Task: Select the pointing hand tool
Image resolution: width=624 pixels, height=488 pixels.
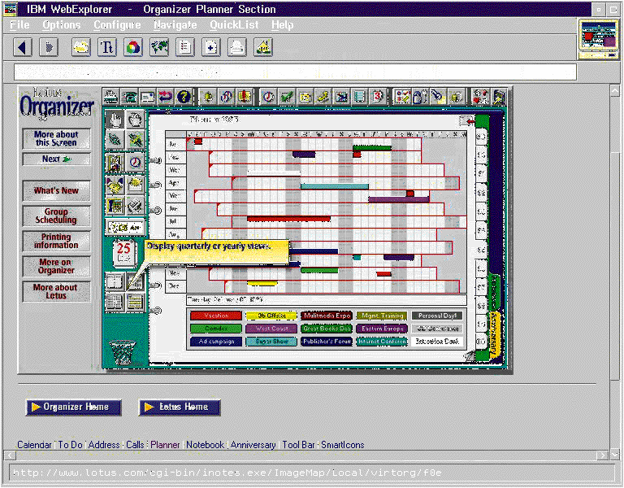Action: [115, 120]
